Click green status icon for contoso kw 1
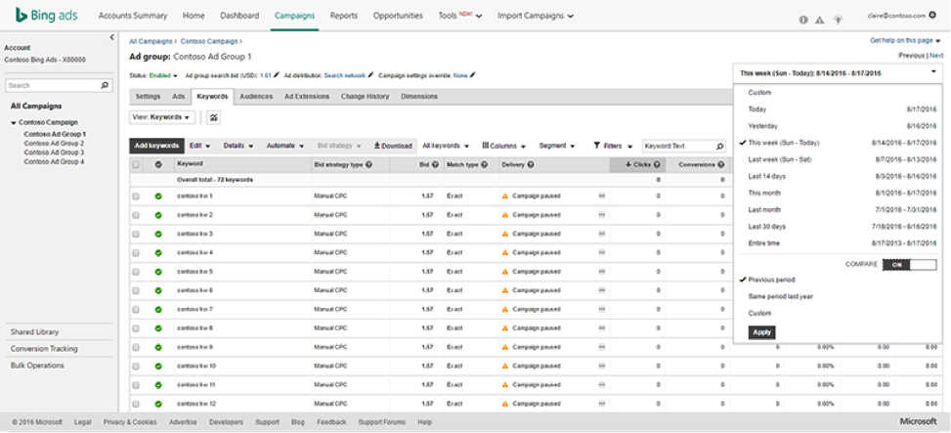The height and width of the screenshot is (433, 951). [158, 196]
